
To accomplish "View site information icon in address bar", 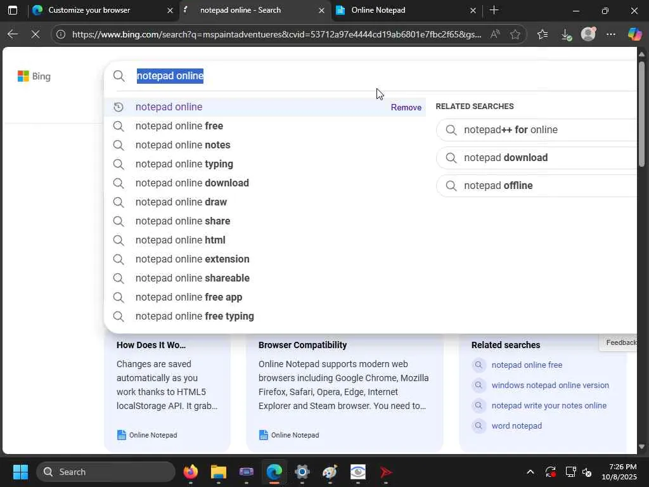I will point(61,34).
